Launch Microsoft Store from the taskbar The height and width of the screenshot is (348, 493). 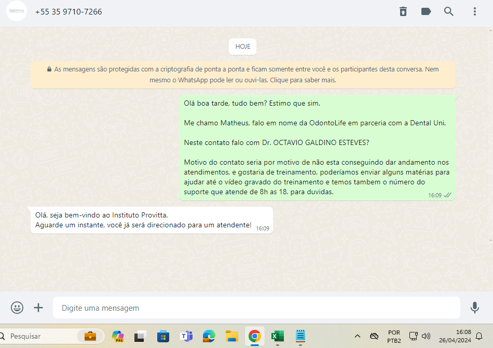(x=163, y=337)
